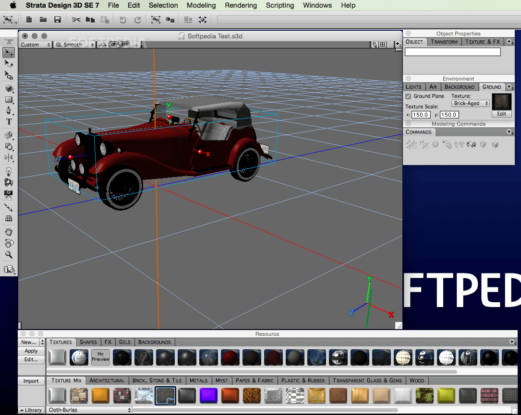This screenshot has height=415, width=521.
Task: Select the purple texture swatch in library
Action: tap(208, 396)
